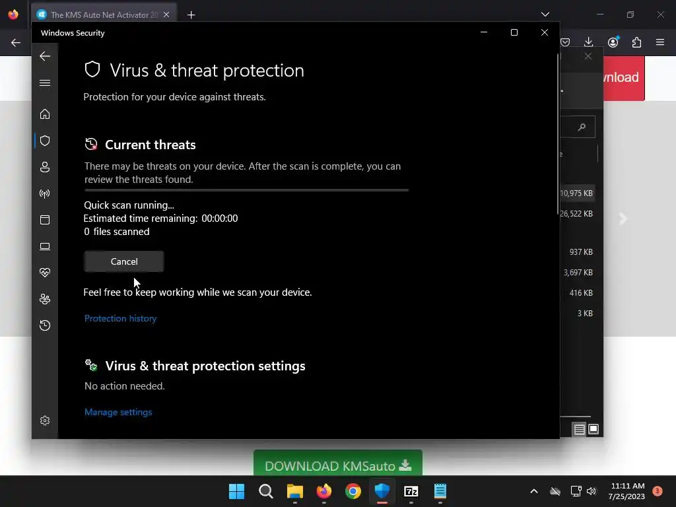Close the background panel with X
This screenshot has height=507, width=676.
coord(588,57)
